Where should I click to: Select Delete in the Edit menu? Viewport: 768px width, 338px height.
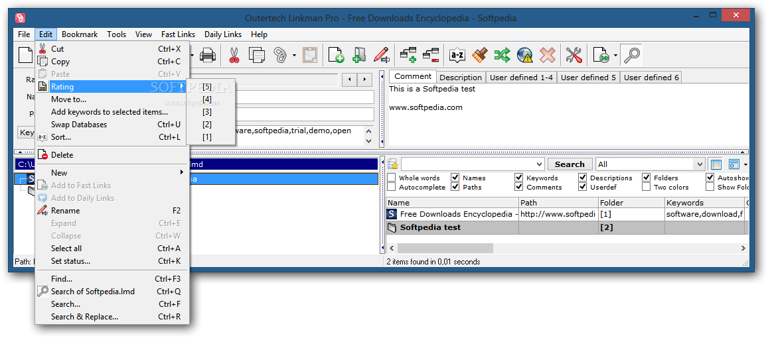pyautogui.click(x=112, y=154)
